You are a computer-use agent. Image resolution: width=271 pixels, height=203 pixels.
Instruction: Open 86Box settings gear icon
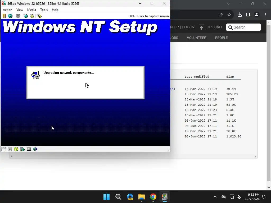(39, 16)
